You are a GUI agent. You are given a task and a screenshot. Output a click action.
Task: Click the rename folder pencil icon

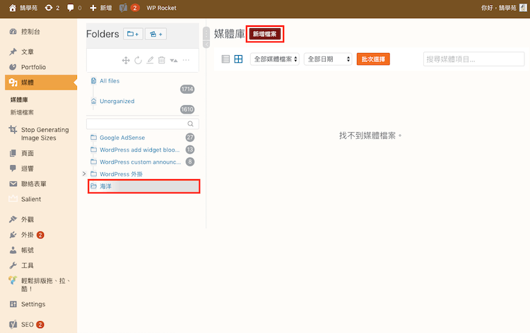pyautogui.click(x=150, y=61)
